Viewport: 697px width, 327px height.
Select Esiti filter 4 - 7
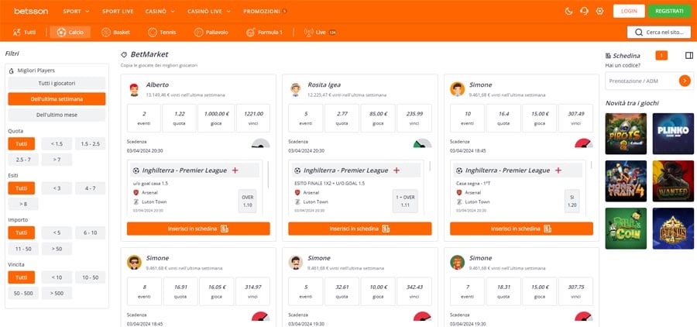coord(91,188)
